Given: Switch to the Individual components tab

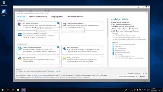Looking at the screenshot, I should (38, 17).
